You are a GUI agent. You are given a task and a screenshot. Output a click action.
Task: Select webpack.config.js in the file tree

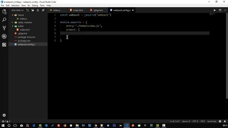point(26,44)
